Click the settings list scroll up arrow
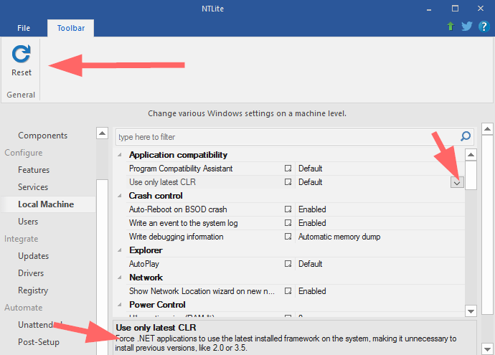 pyautogui.click(x=471, y=155)
